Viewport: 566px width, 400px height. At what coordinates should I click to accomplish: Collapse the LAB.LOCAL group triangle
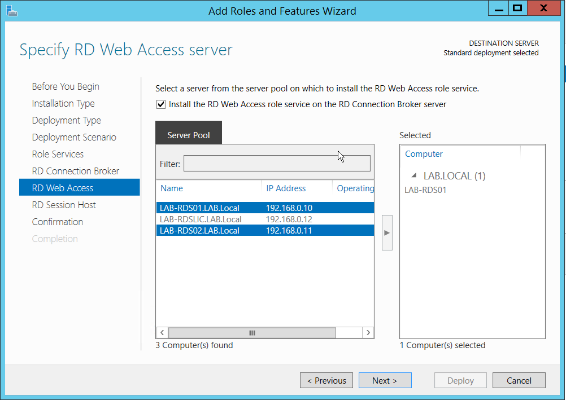coord(415,176)
